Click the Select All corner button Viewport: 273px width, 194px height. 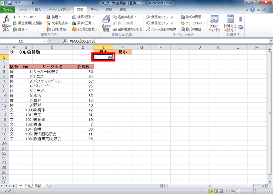click(x=4, y=47)
